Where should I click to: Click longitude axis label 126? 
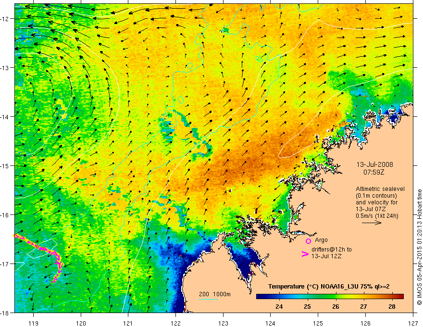point(365,324)
